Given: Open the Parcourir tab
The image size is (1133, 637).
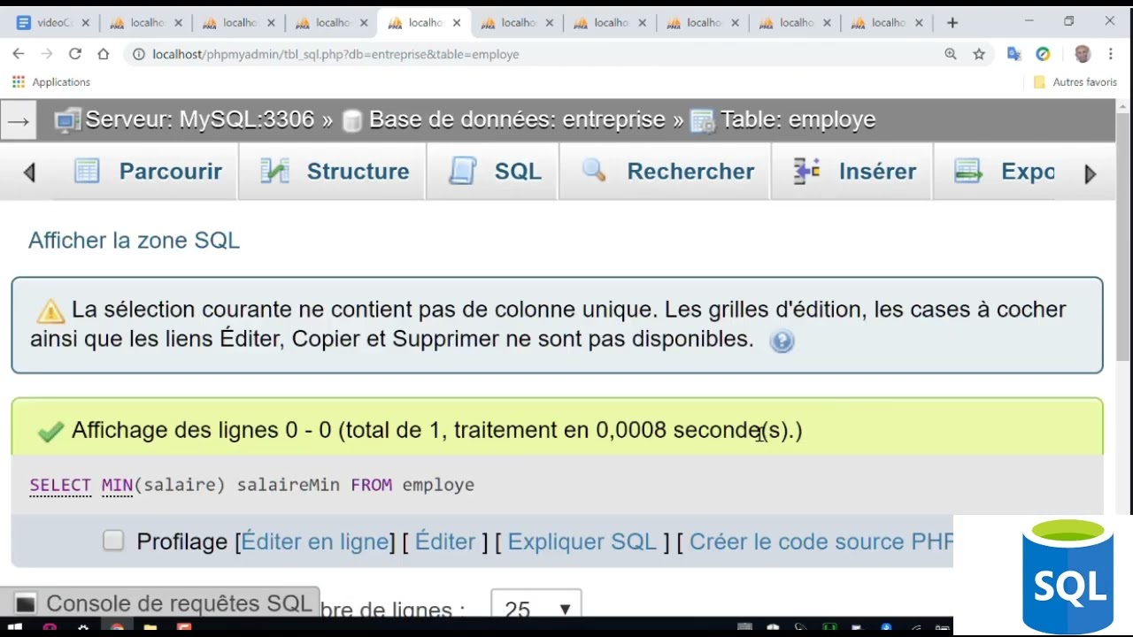Looking at the screenshot, I should tap(148, 172).
